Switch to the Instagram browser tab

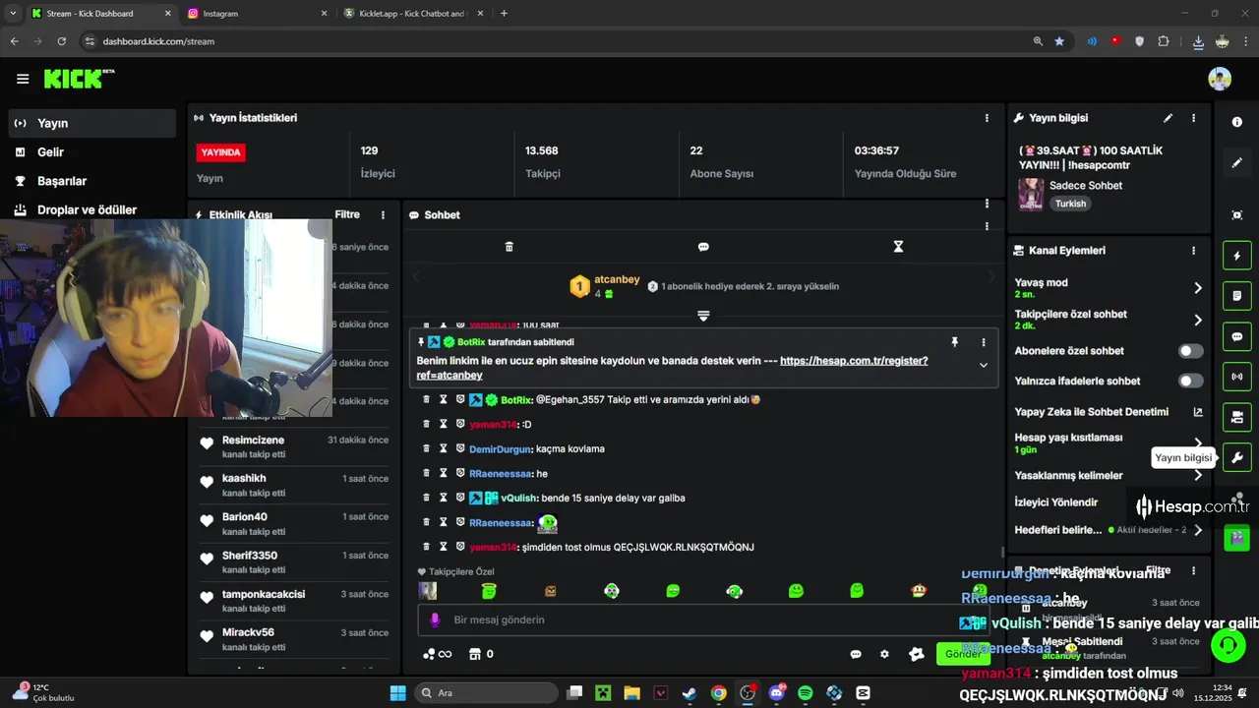tap(256, 14)
